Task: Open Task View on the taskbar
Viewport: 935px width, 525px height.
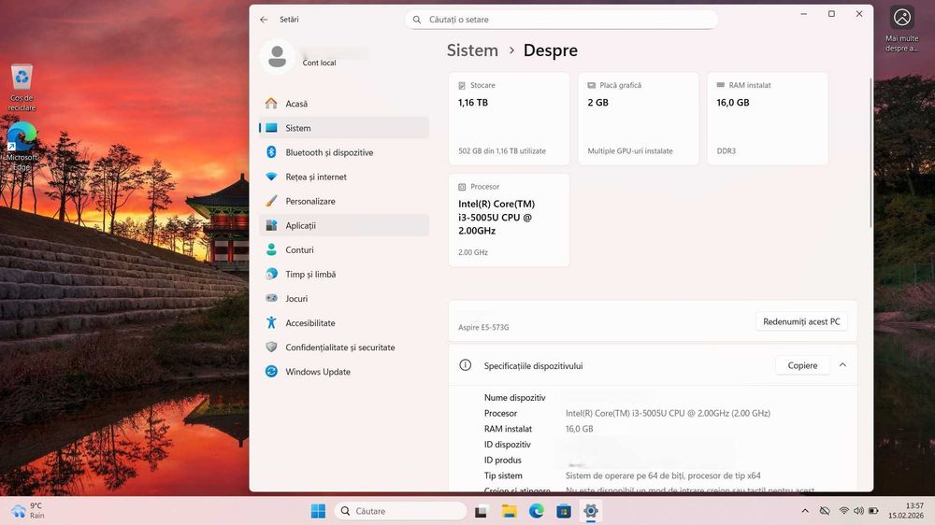Action: (481, 511)
